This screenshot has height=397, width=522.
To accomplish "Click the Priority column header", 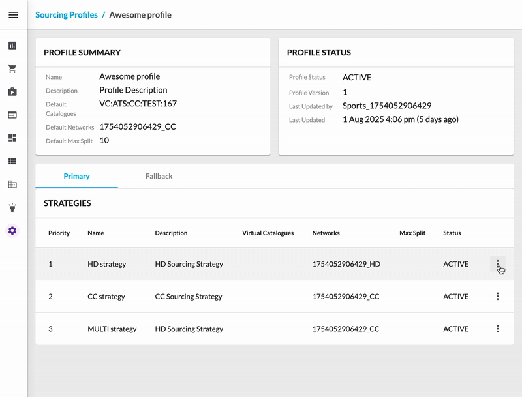I will click(x=59, y=233).
